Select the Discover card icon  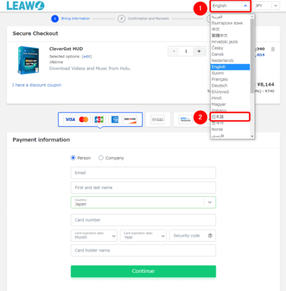[130, 119]
